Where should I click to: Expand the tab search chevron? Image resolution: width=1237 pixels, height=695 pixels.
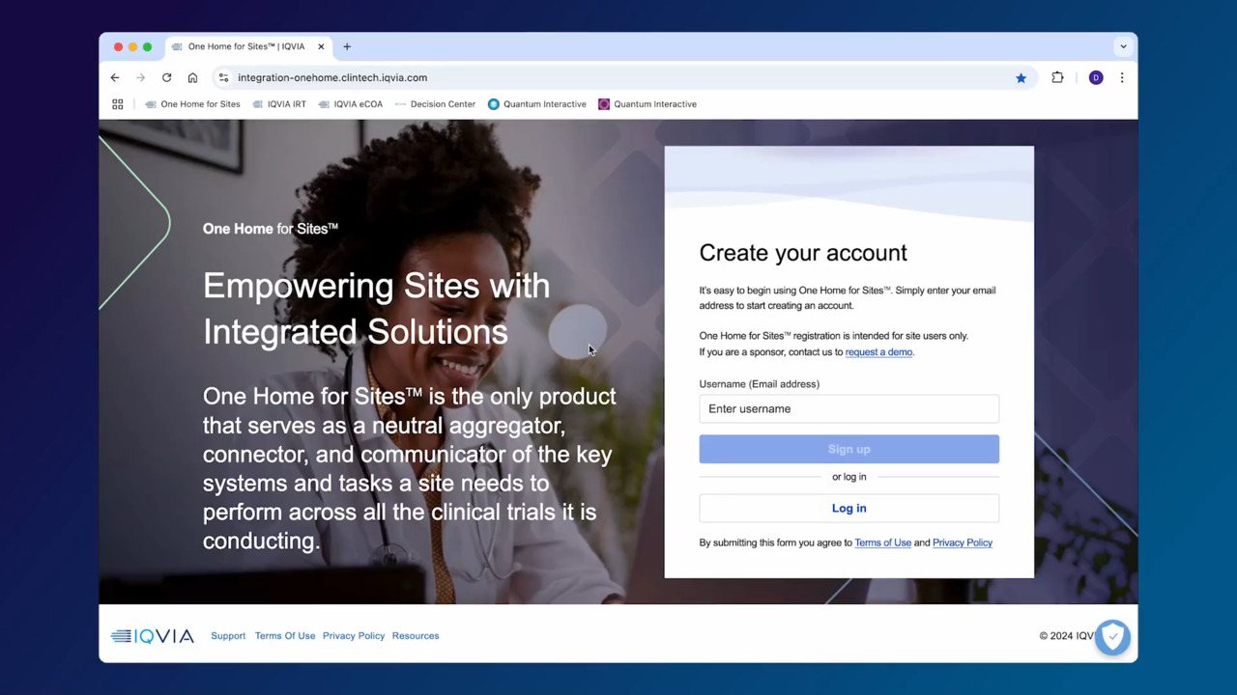1123,46
